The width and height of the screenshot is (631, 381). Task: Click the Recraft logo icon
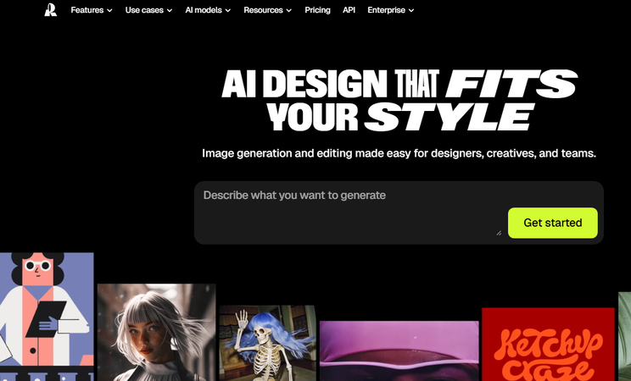click(50, 10)
